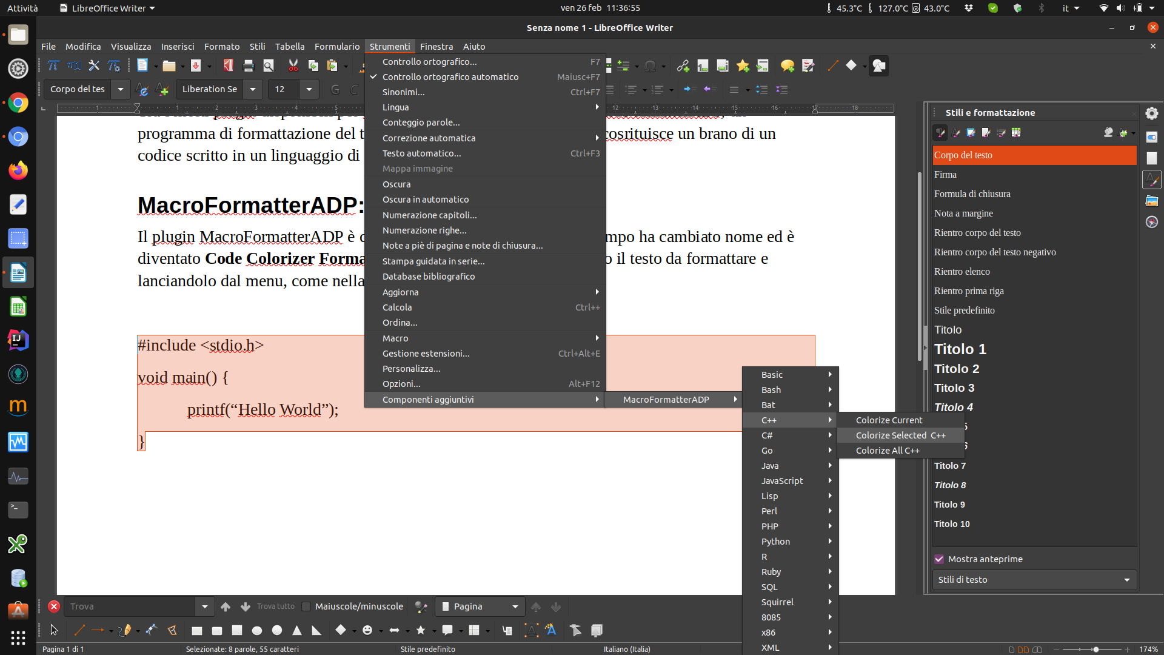Select the Ellipse shape drawing tool

[257, 631]
